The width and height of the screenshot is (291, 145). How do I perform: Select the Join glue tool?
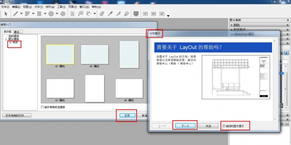coord(126,14)
